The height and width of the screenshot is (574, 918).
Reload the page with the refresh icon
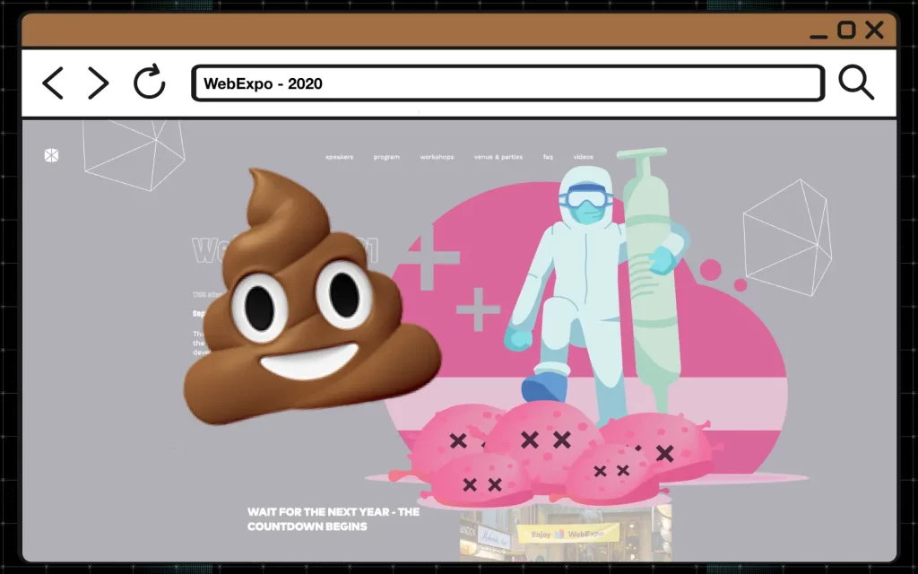click(150, 83)
